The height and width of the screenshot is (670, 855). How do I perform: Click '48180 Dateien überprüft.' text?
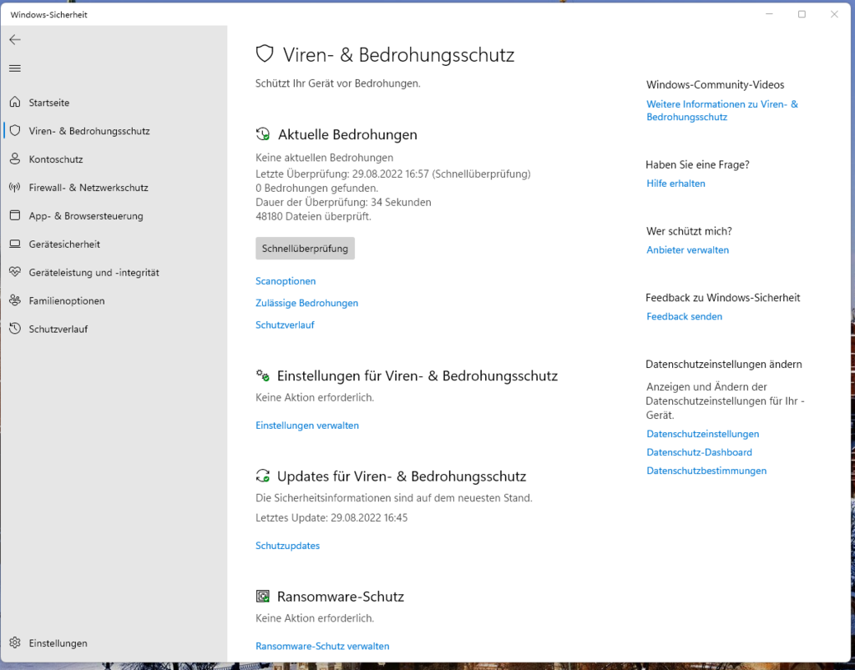(314, 216)
